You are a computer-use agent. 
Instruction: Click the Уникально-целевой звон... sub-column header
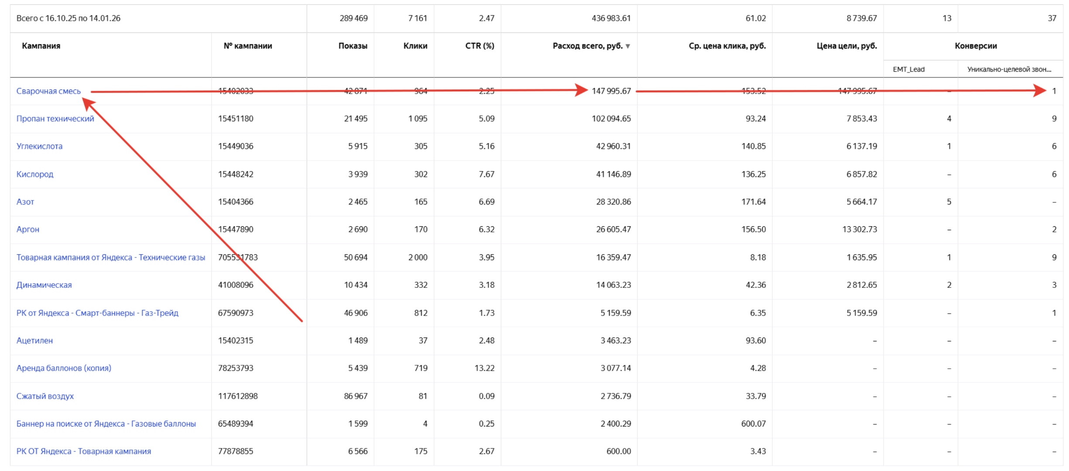coord(1009,69)
